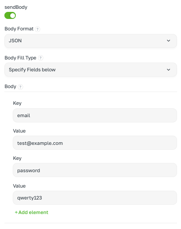Click the plus icon before Add element
This screenshot has height=229, width=181.
[x=16, y=212]
